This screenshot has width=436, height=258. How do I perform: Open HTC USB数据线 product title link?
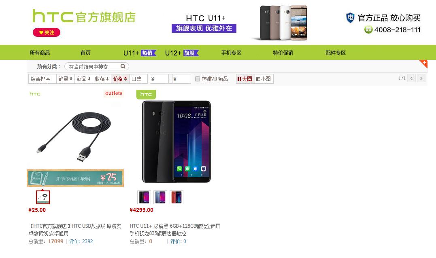75,230
